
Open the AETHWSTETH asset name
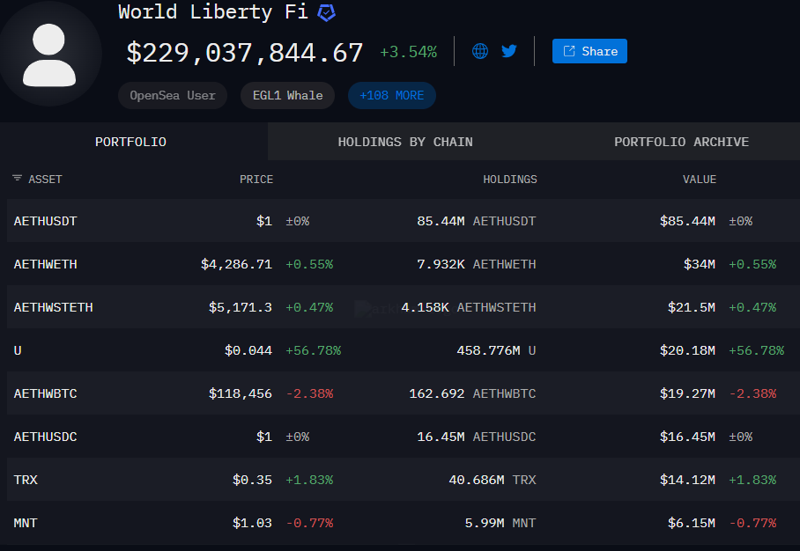(53, 307)
